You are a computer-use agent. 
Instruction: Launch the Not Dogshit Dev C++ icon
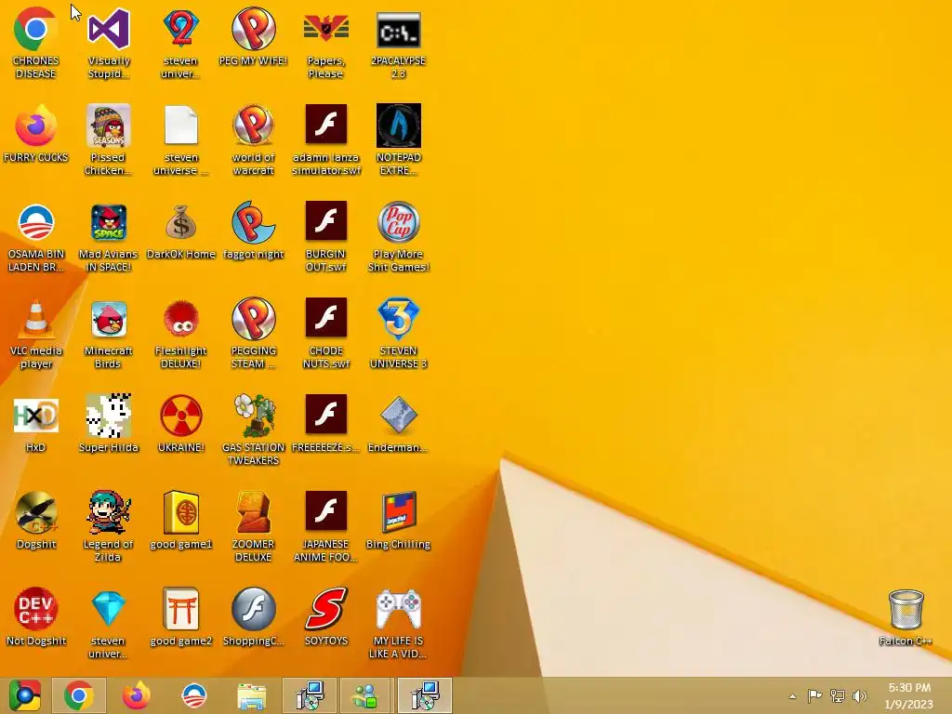click(36, 617)
